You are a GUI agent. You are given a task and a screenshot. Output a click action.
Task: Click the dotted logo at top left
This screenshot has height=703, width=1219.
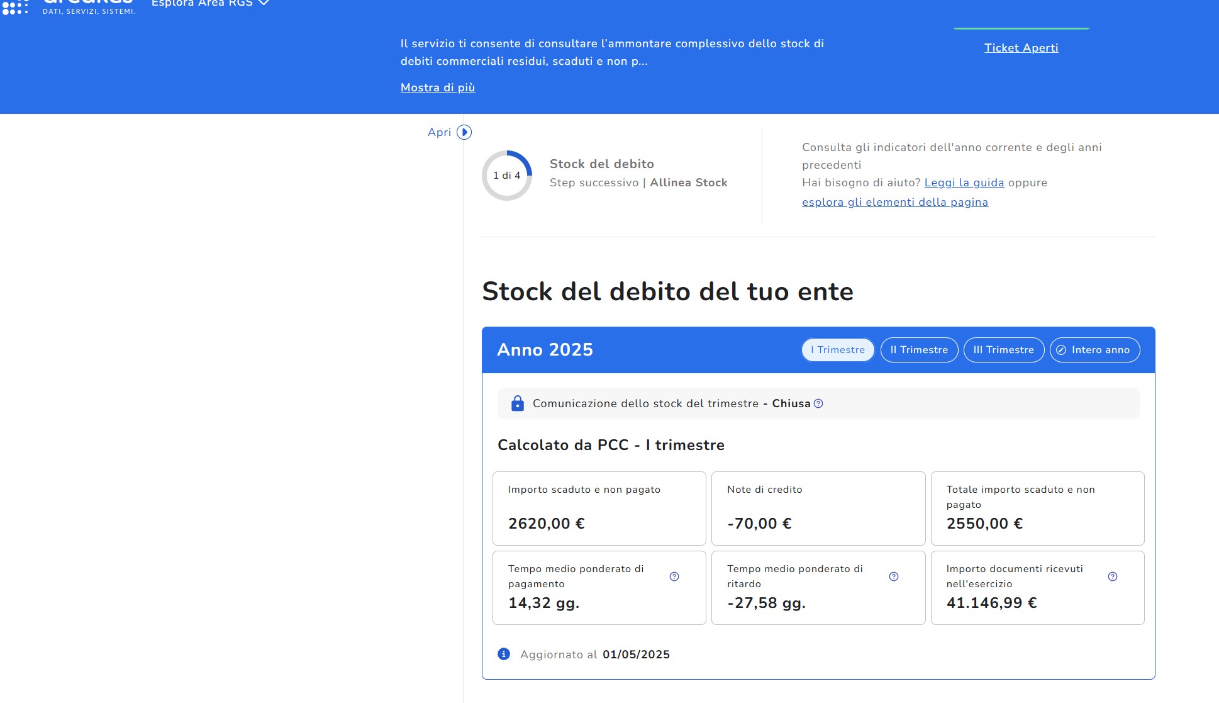click(x=15, y=6)
